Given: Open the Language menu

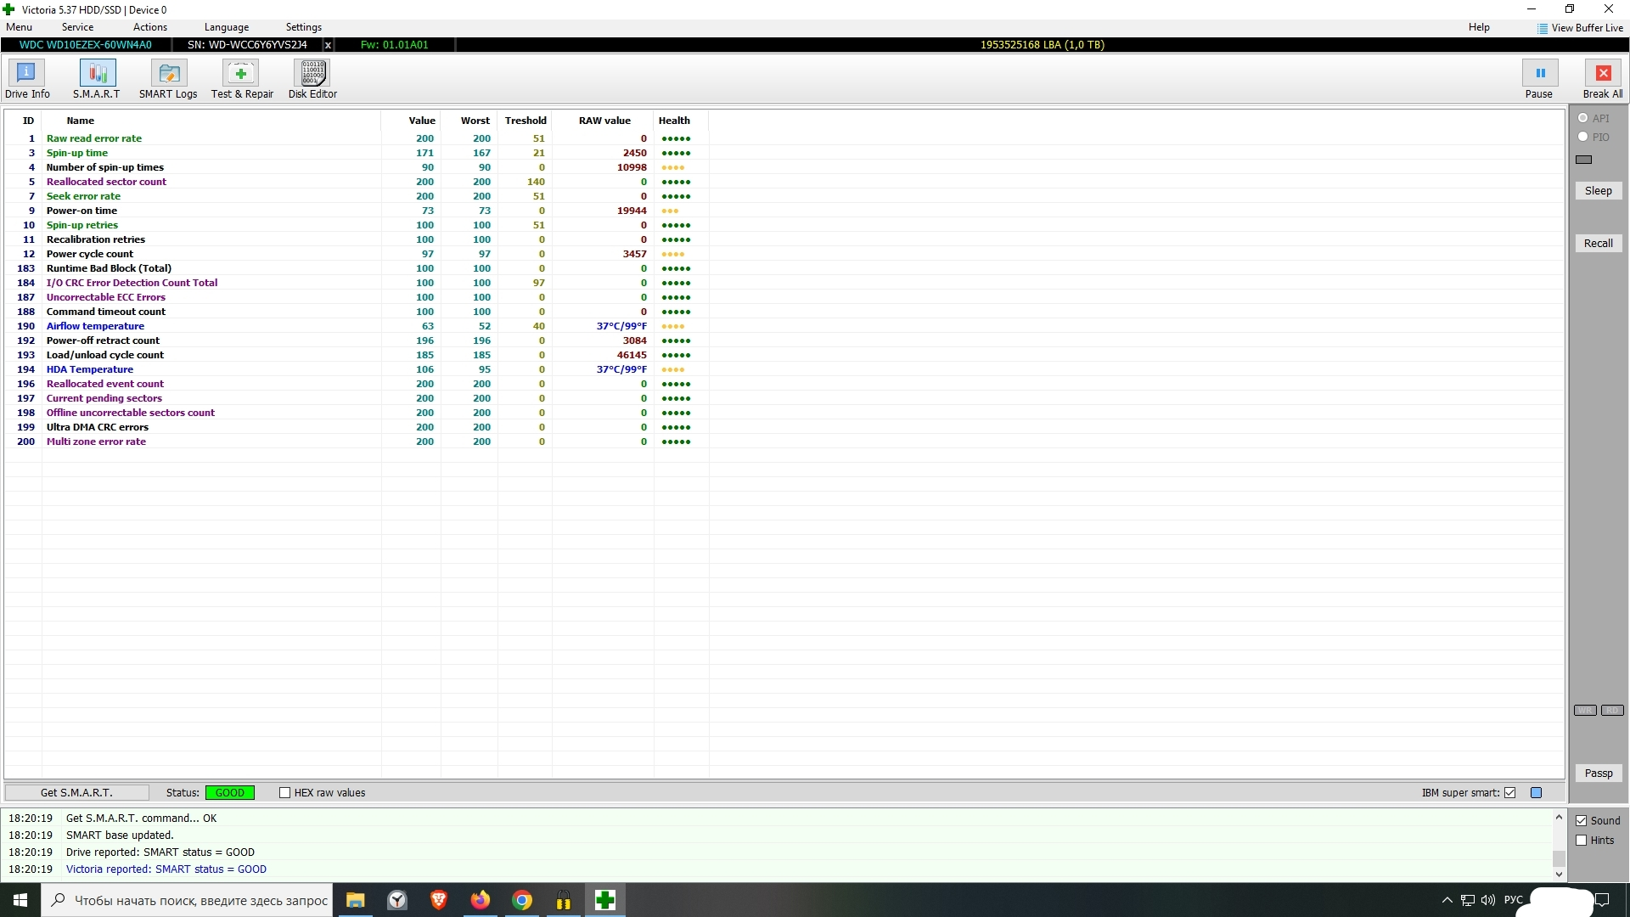Looking at the screenshot, I should [x=227, y=27].
